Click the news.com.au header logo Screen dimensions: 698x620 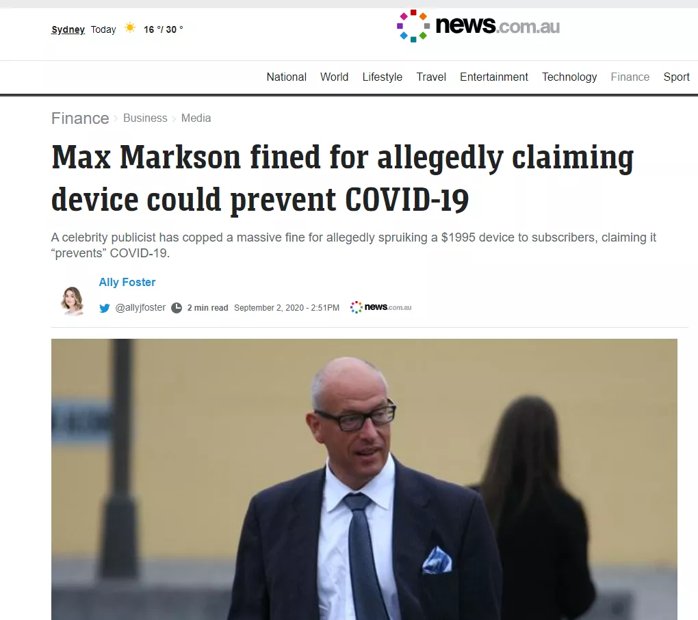click(478, 26)
